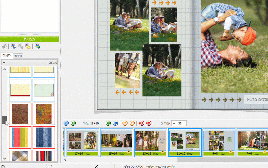
Task: Go to previous spread with green arrow
Action: (73, 123)
